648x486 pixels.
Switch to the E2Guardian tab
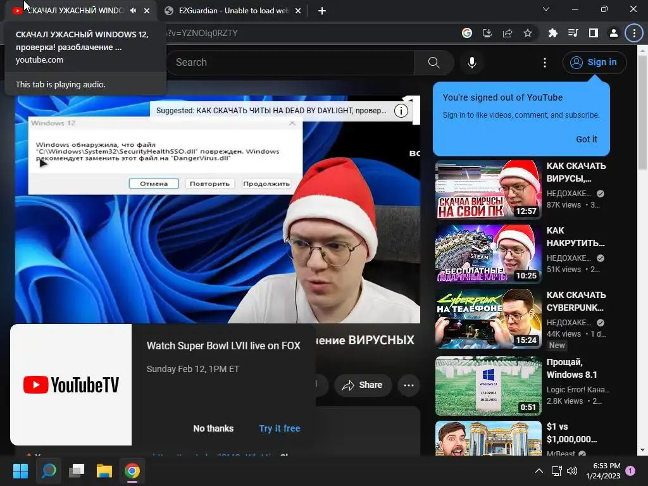[232, 11]
